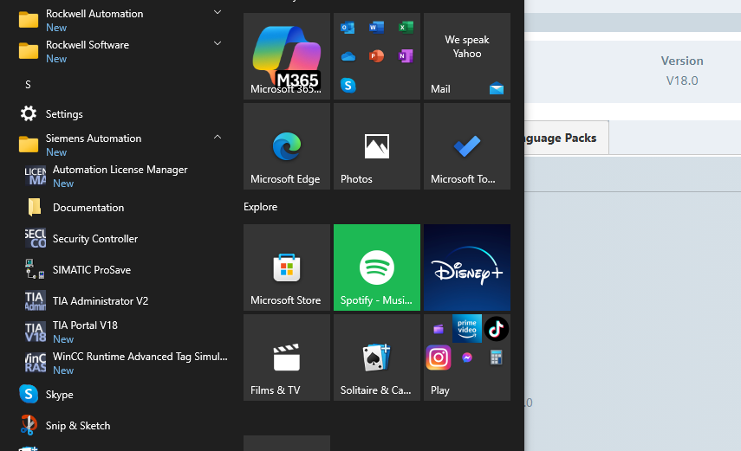Open the Mail tile
This screenshot has height=451, width=741.
467,56
